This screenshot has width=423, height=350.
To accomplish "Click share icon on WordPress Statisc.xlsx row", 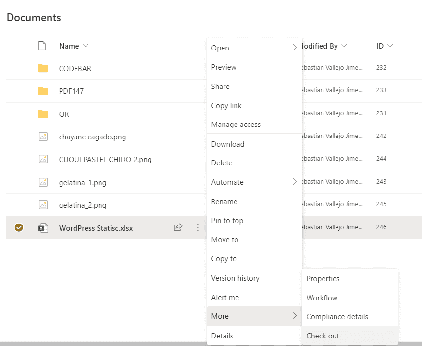I will tap(178, 227).
